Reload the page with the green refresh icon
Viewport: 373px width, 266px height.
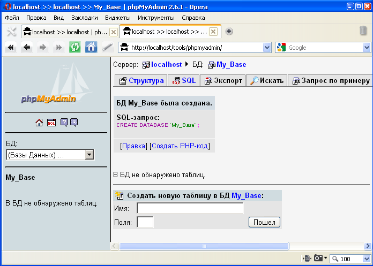pyautogui.click(x=74, y=47)
